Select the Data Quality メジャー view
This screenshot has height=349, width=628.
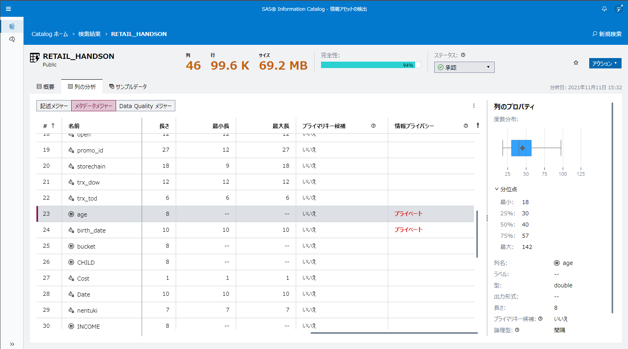point(145,106)
